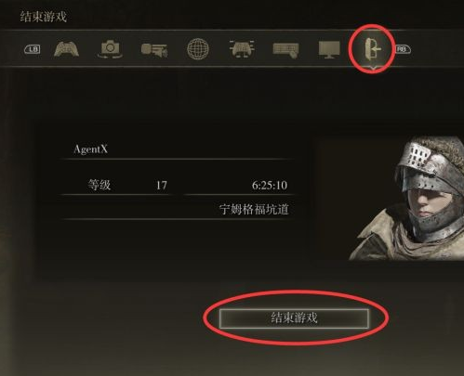
Task: Open the game options gamepad tab
Action: coord(66,49)
